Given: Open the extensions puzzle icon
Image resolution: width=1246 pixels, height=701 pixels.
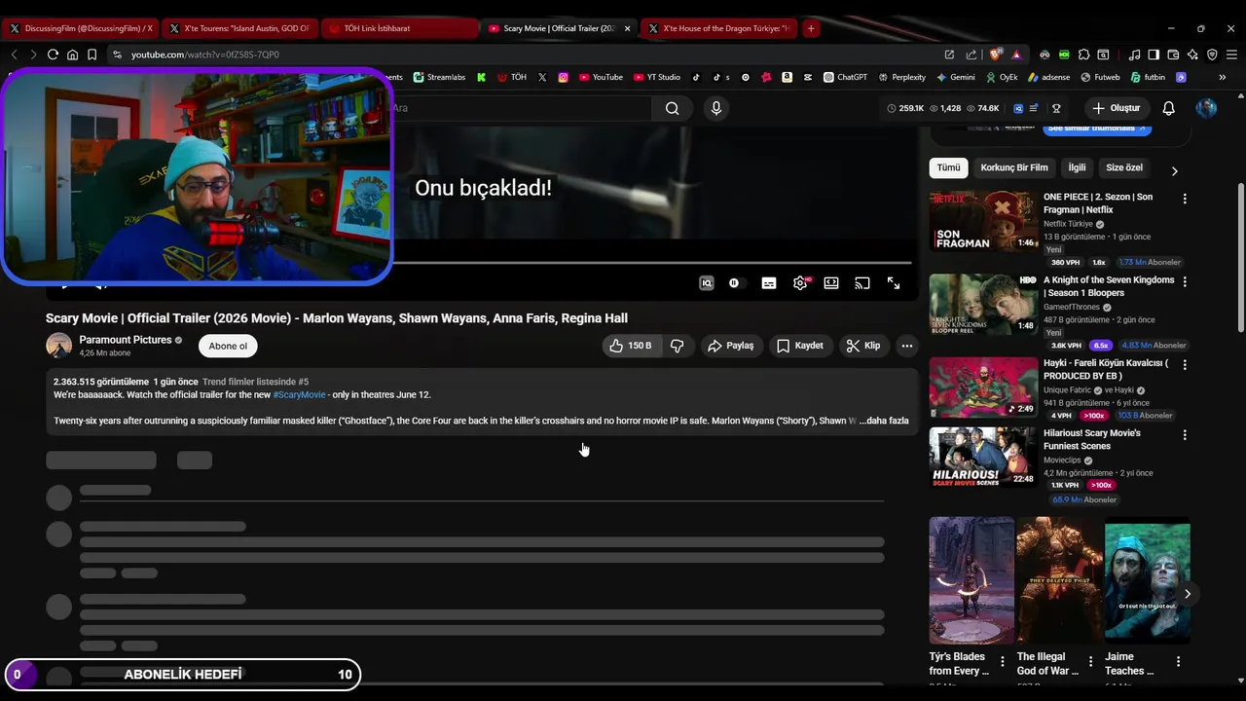Looking at the screenshot, I should coord(1083,55).
